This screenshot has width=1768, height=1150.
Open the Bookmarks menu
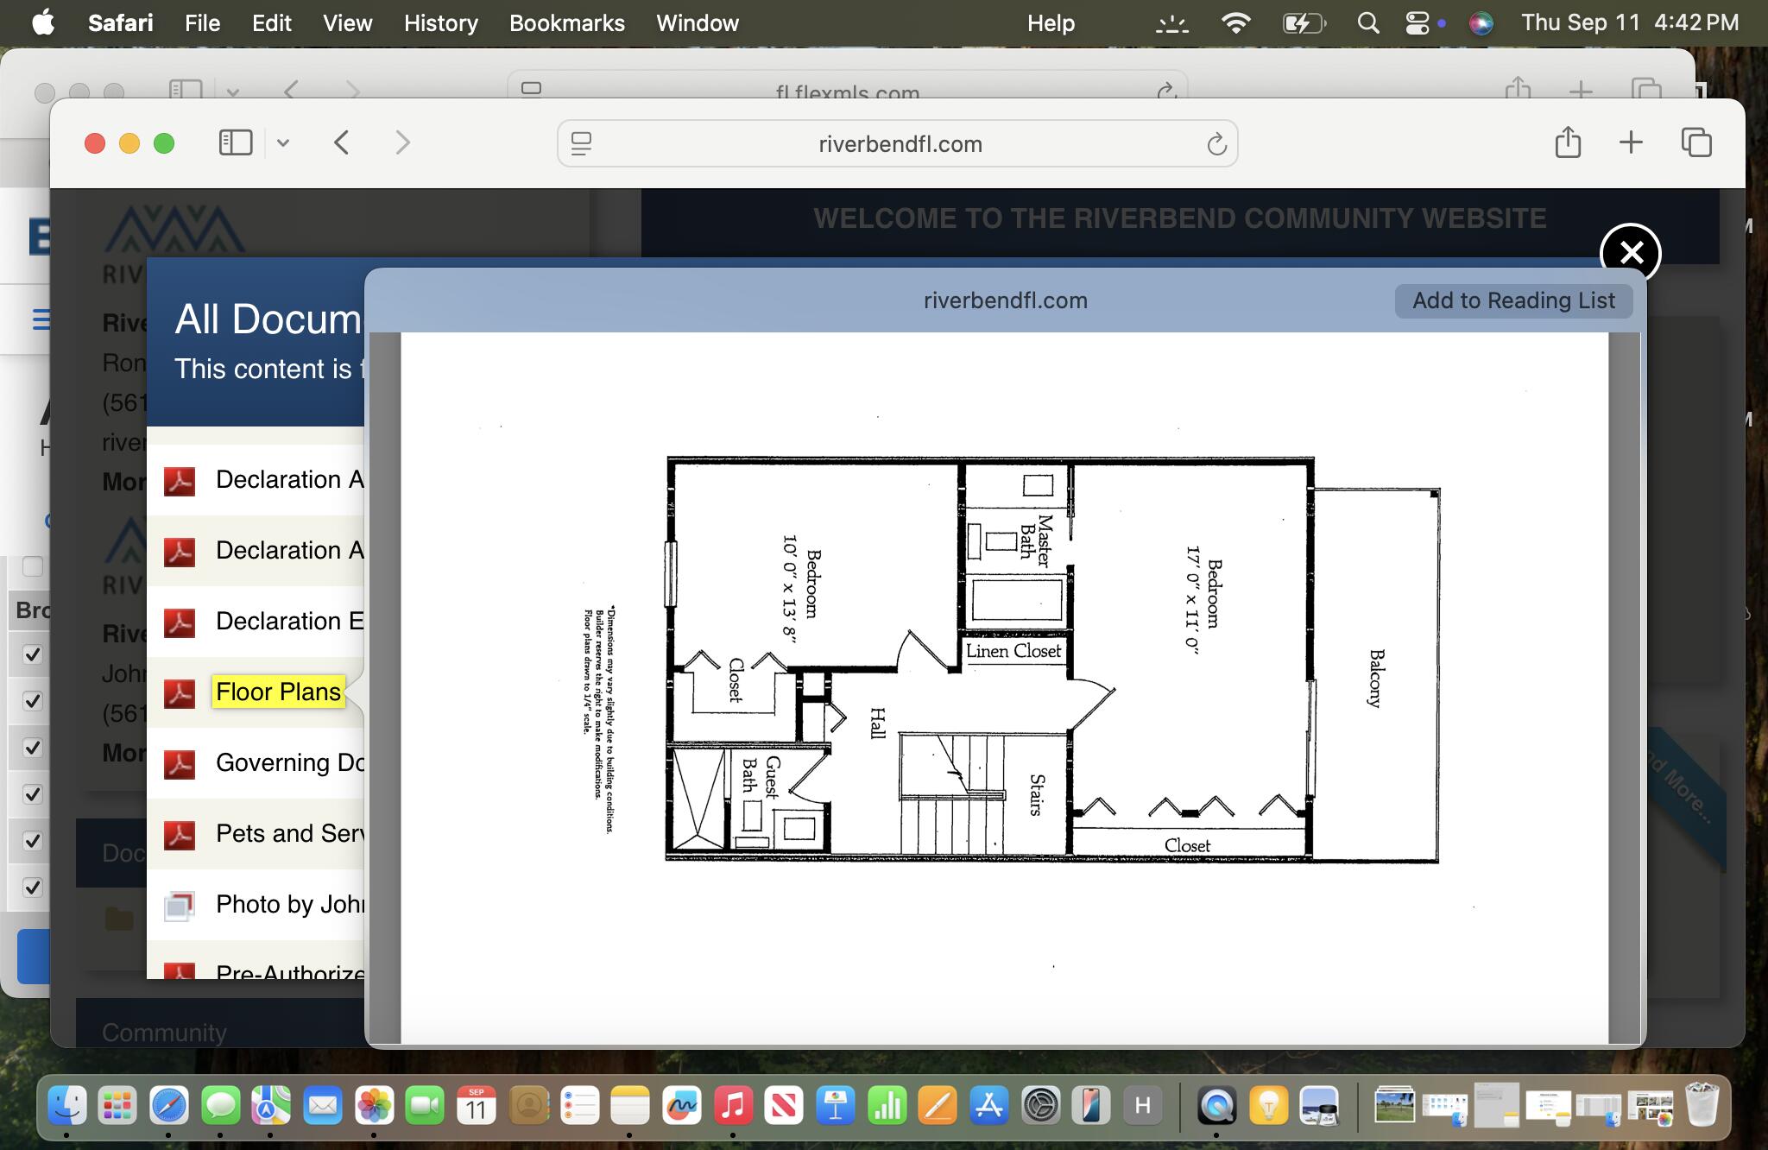tap(566, 22)
